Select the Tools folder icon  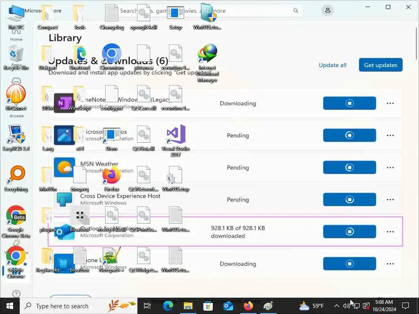80,16
